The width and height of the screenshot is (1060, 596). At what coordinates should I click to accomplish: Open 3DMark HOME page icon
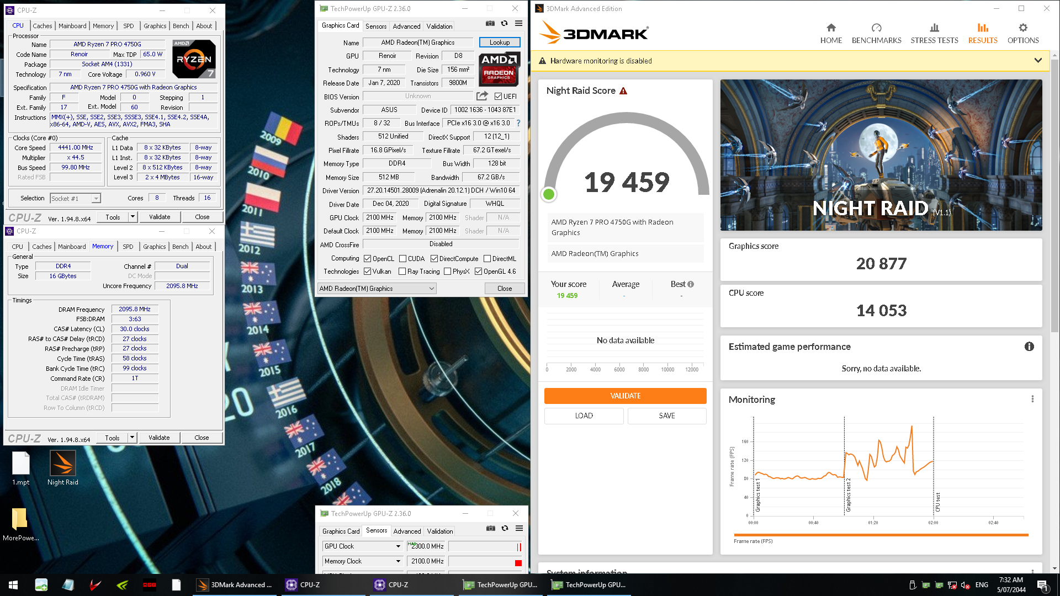[x=831, y=28]
